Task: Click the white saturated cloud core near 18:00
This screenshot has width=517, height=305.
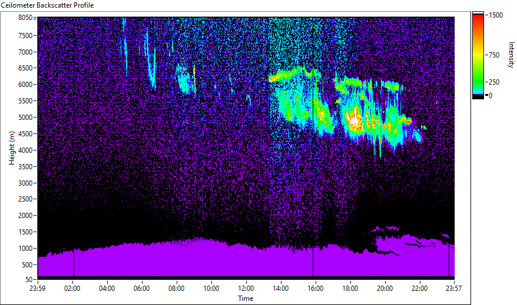Action: tap(353, 120)
